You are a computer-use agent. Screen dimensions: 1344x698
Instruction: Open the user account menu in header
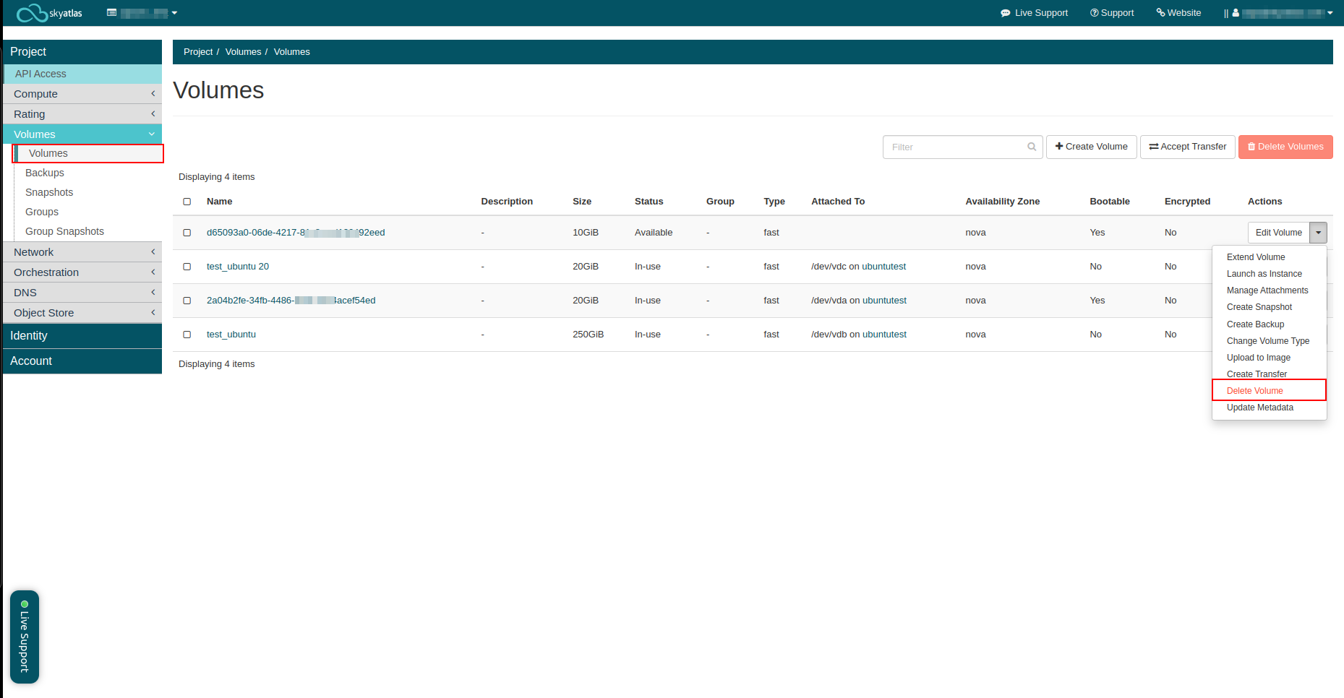click(x=1283, y=13)
